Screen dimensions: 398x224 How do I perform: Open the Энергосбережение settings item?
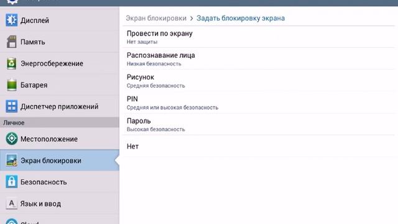click(60, 63)
